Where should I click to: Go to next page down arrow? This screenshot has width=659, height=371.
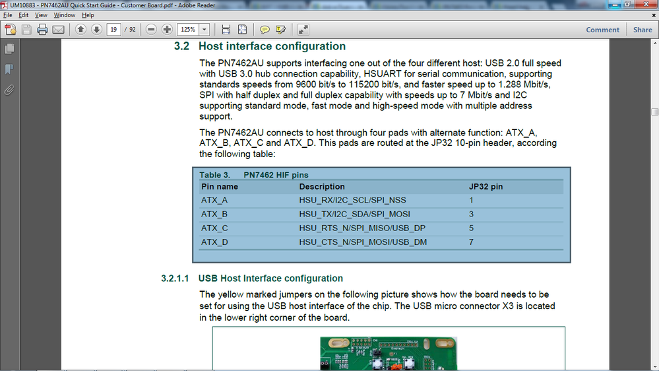(97, 30)
